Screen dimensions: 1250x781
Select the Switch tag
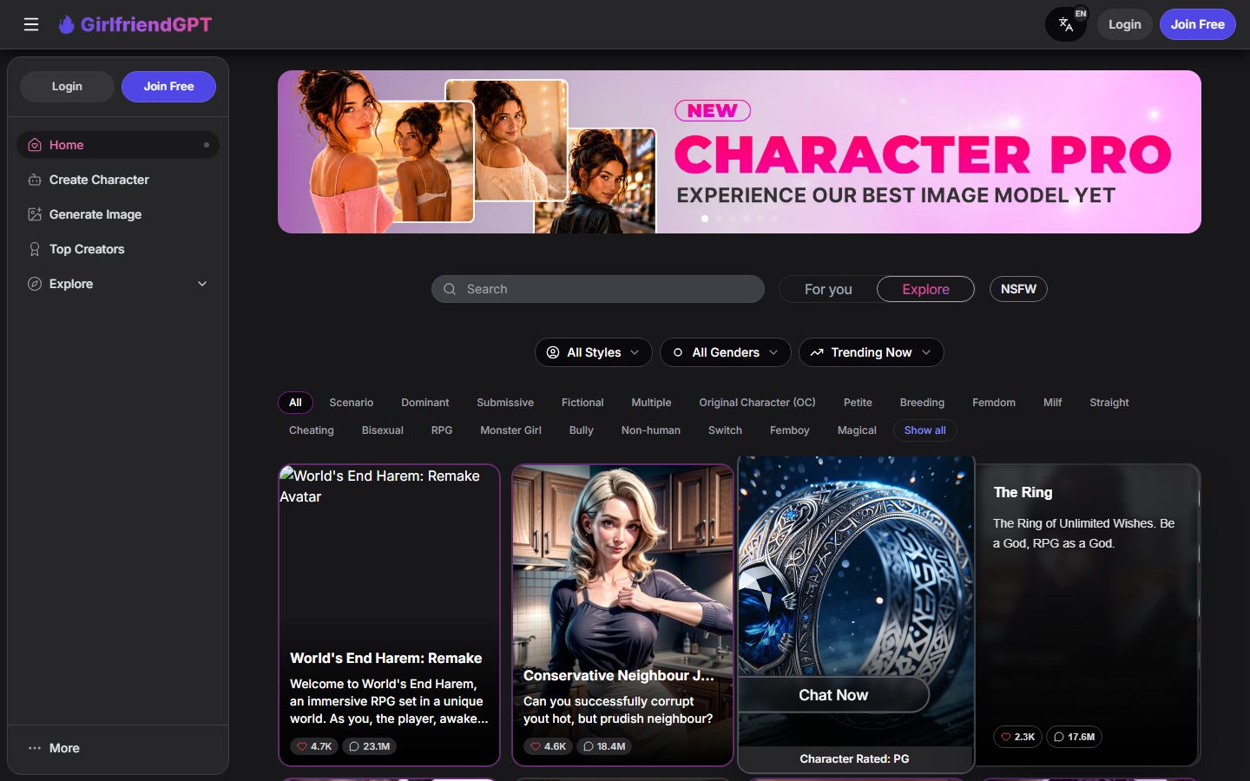[x=725, y=430]
